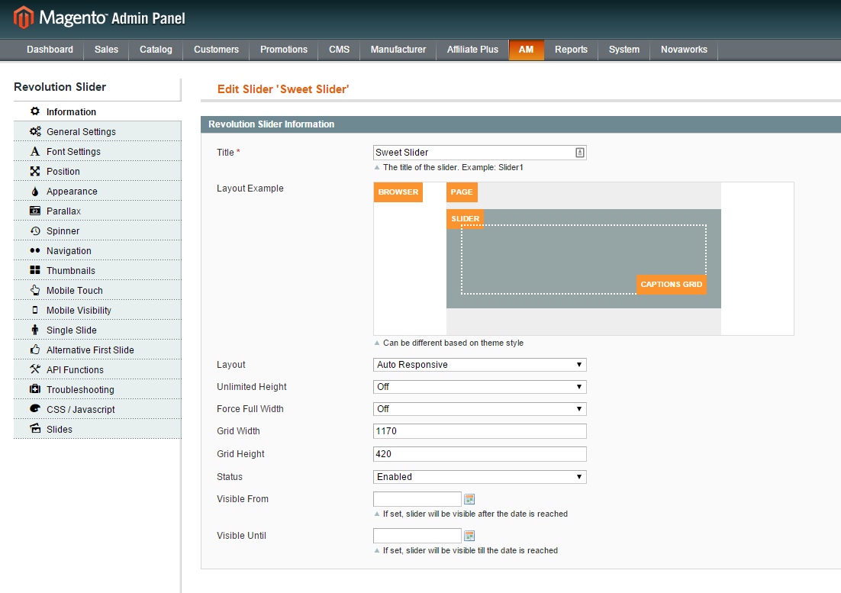Screen dimensions: 841x593
Task: Click the letter A icon for Font Settings
Action: [35, 151]
